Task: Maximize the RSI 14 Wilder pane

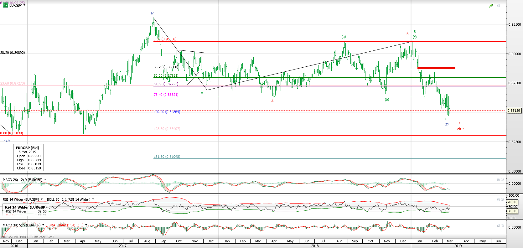Action: (x=498, y=200)
